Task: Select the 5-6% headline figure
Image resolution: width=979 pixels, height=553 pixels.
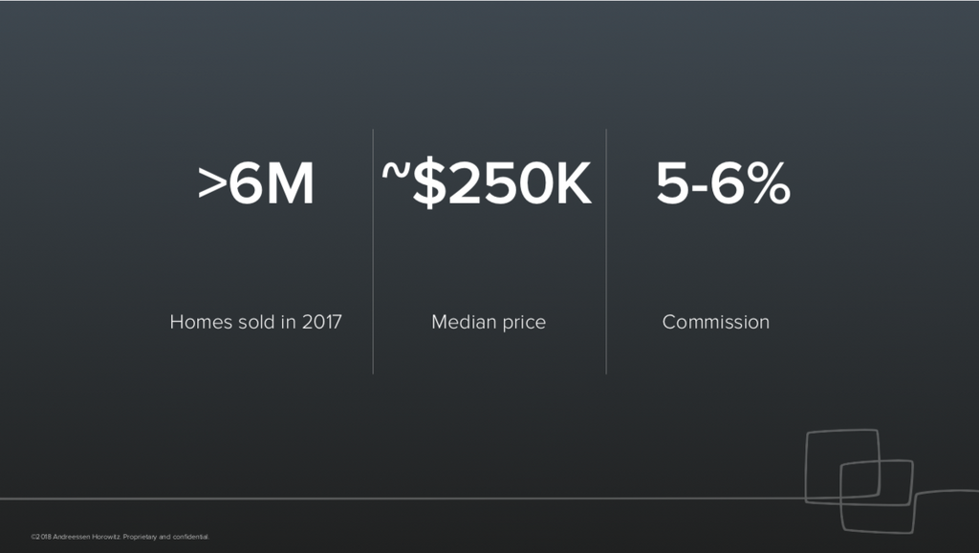Action: coord(723,184)
